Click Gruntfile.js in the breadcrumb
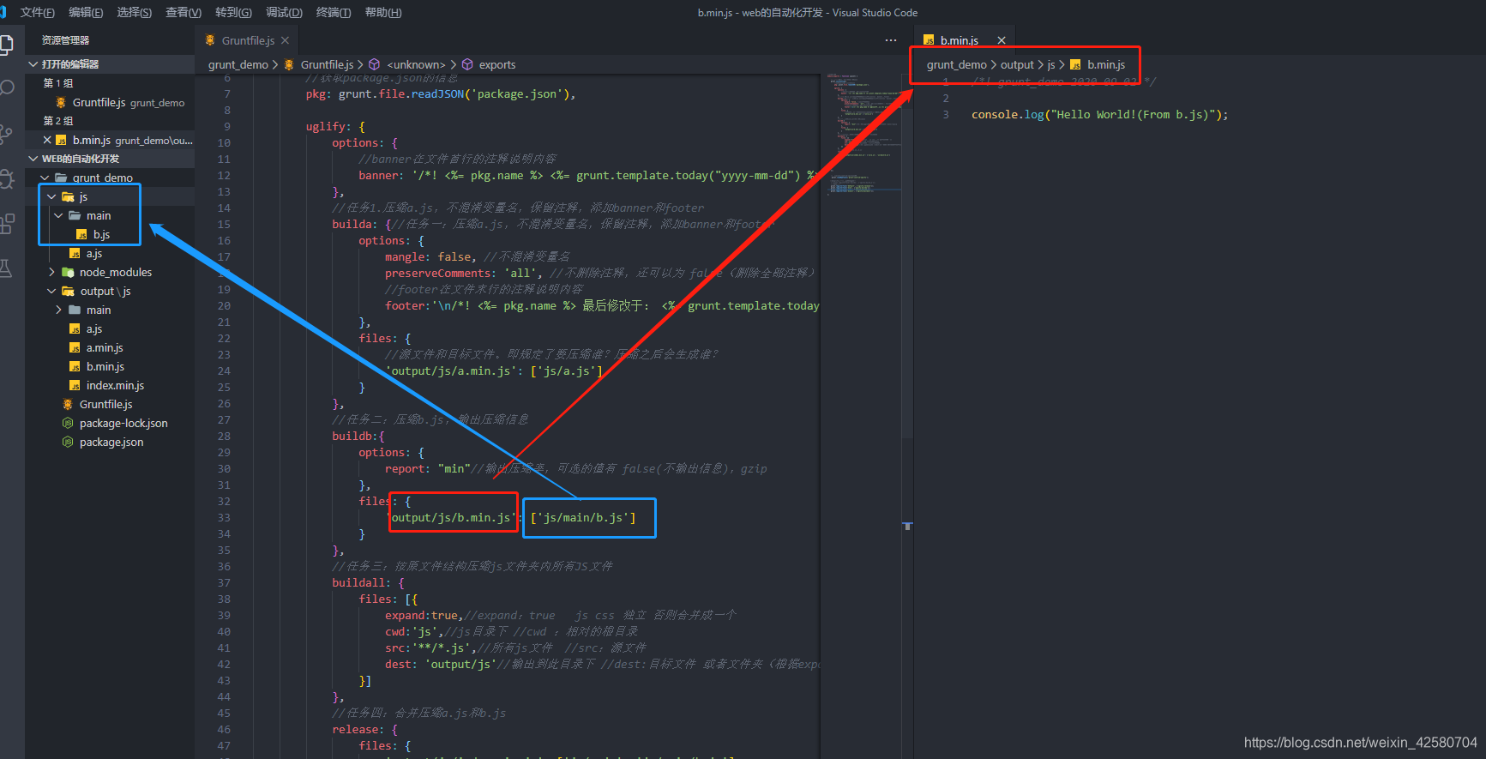The image size is (1486, 759). (327, 64)
